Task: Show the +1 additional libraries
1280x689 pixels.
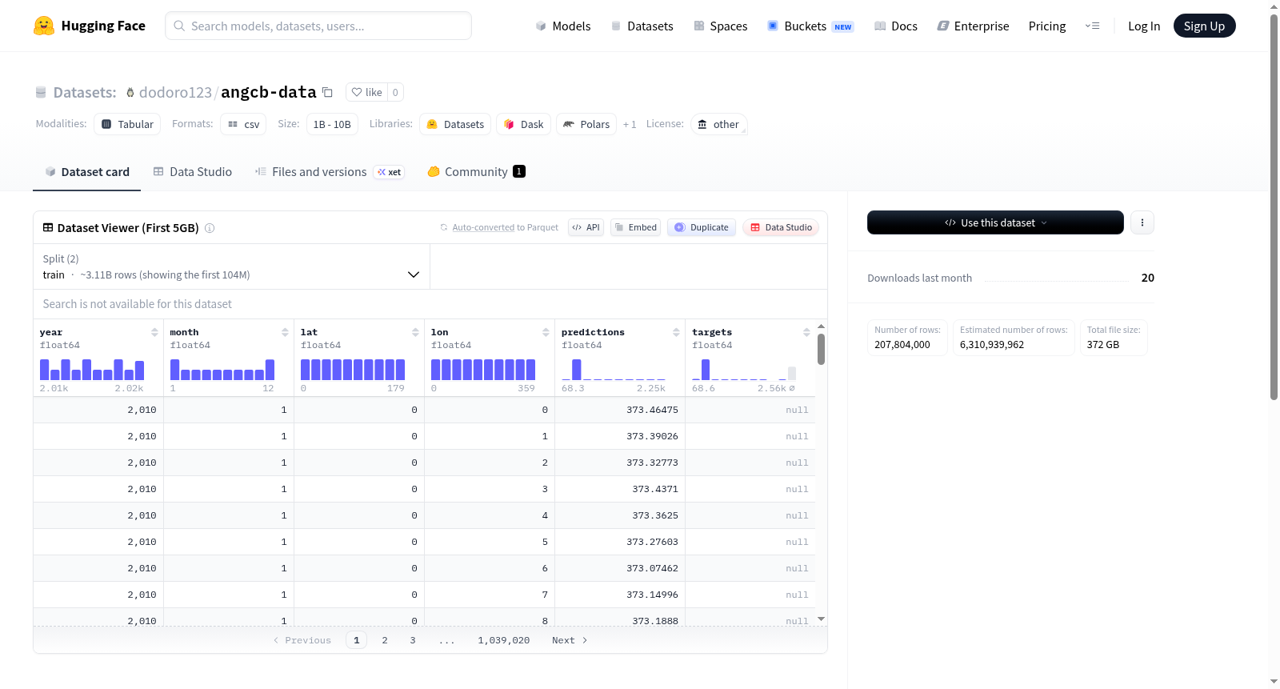Action: [630, 124]
